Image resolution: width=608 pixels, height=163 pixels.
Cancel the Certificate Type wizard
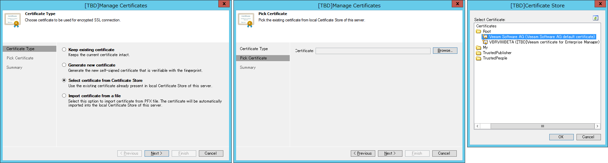[x=211, y=153]
